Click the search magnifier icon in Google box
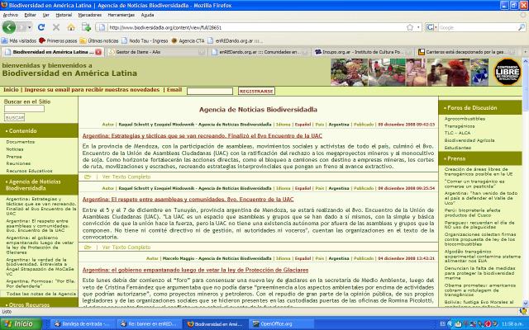Image resolution: width=529 pixels, height=330 pixels. click(x=521, y=27)
